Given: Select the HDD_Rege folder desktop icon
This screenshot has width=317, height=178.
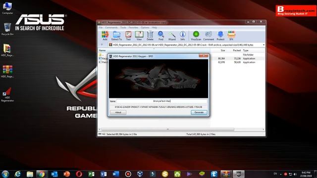Looking at the screenshot, I should (x=7, y=50).
